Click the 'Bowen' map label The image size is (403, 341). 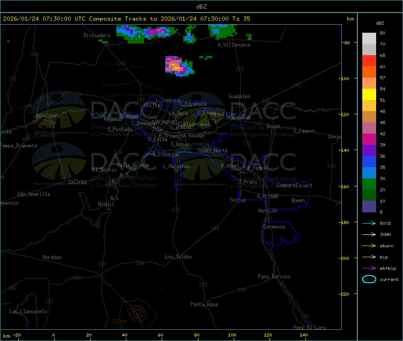pos(298,200)
